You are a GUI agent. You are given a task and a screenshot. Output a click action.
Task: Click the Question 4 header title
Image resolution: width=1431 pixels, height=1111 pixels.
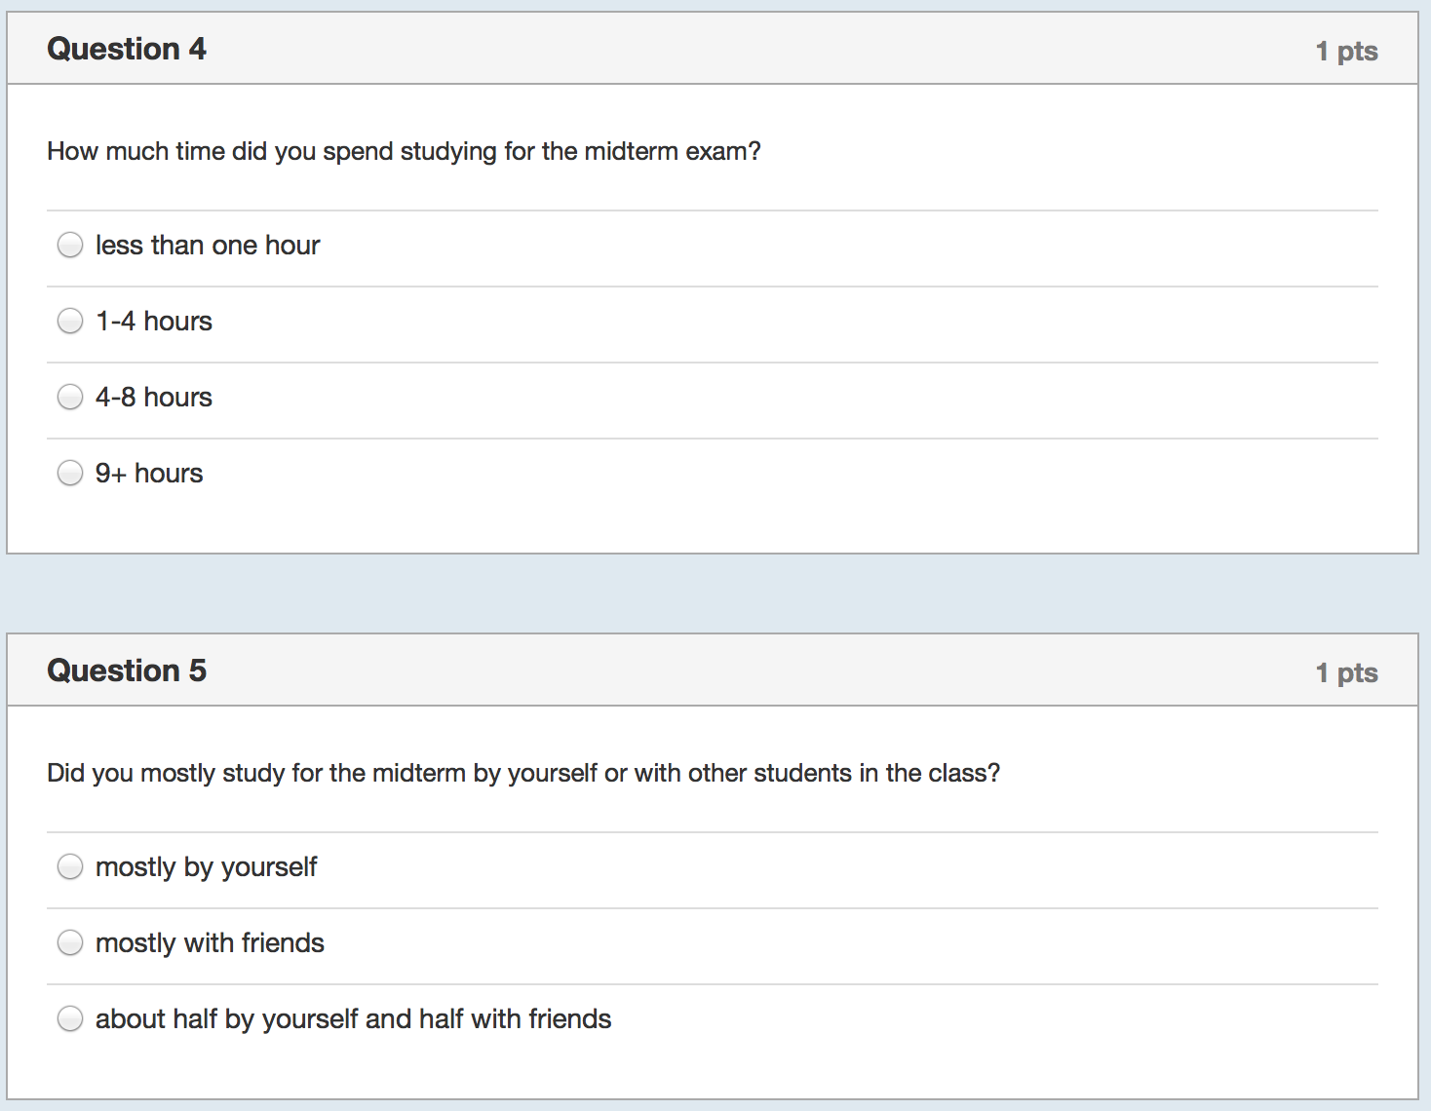tap(127, 49)
